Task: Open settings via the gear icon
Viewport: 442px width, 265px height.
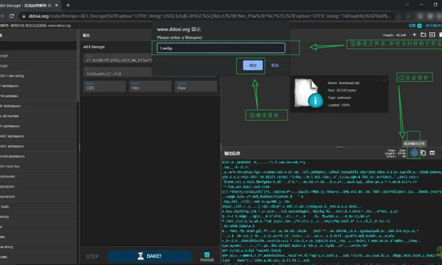Action: click(420, 26)
